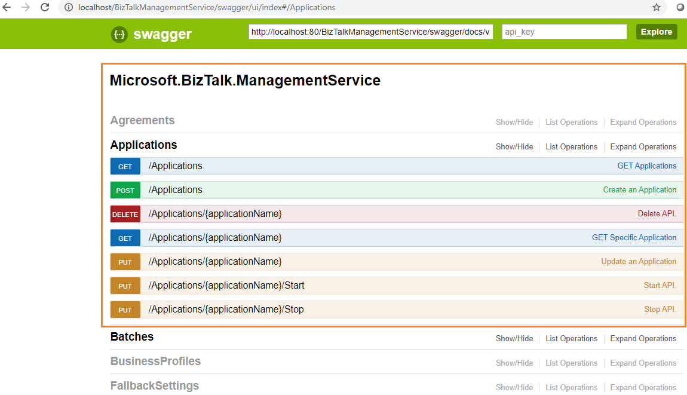The height and width of the screenshot is (395, 687).
Task: Click the browser forward arrow
Action: click(x=26, y=7)
